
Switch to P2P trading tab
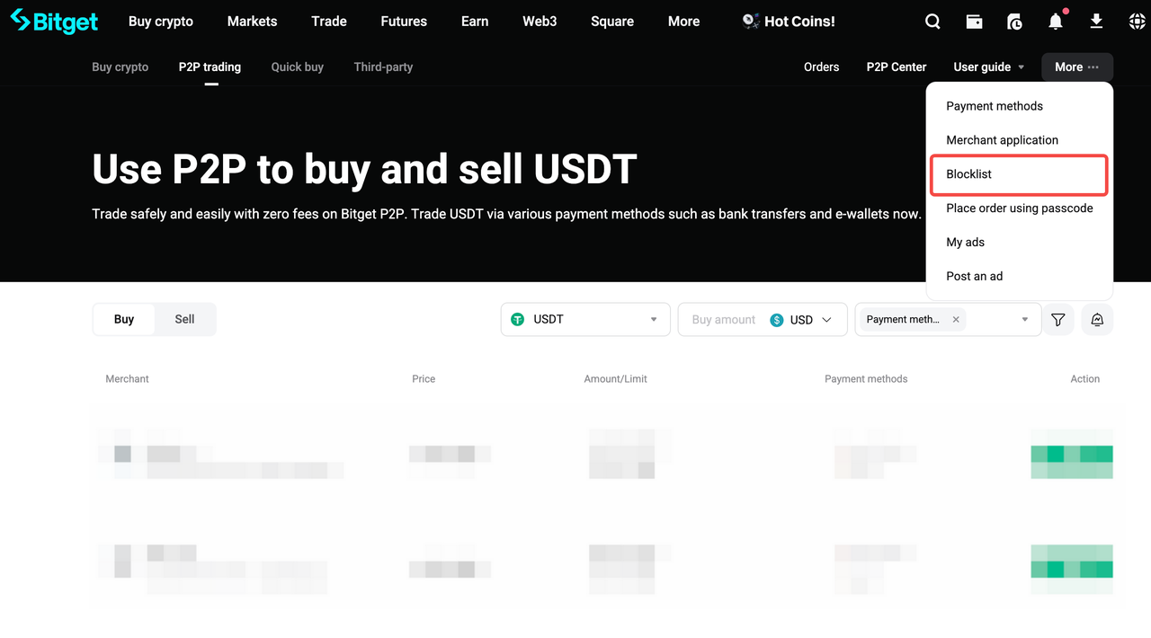click(x=210, y=66)
